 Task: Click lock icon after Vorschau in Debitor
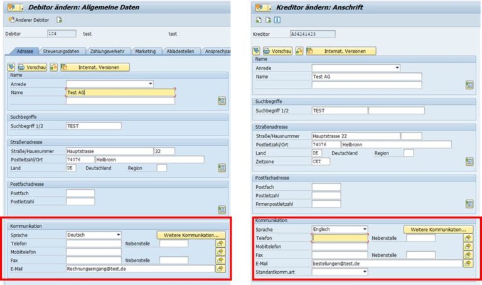(54, 67)
